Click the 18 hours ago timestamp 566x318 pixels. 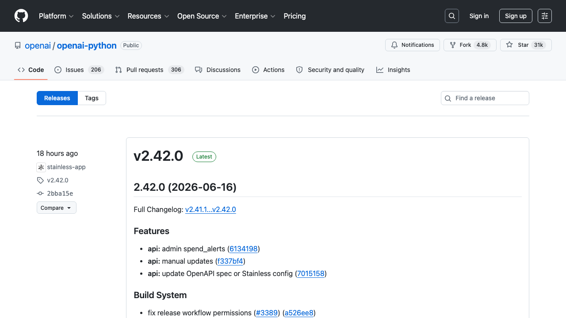pos(57,153)
